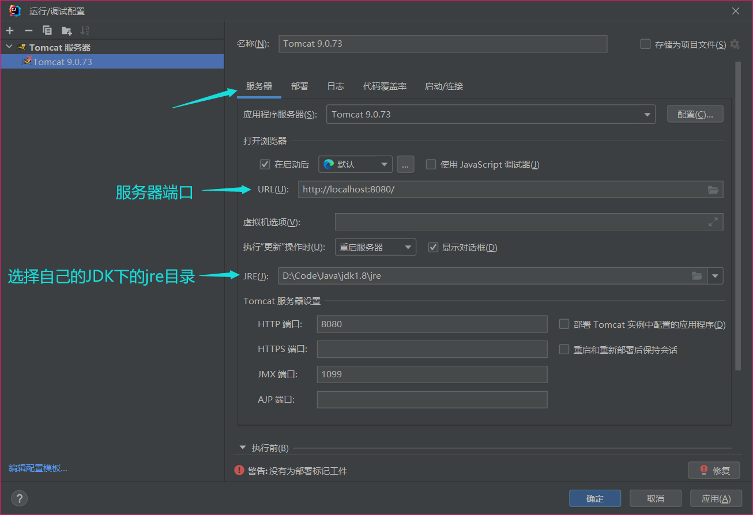The width and height of the screenshot is (753, 515).
Task: Switch to the logs tab
Action: pos(336,86)
